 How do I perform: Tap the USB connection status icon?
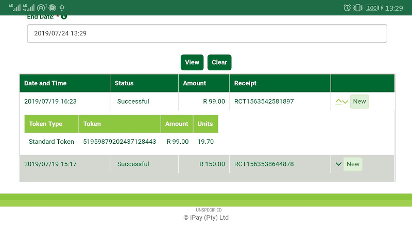pyautogui.click(x=62, y=8)
